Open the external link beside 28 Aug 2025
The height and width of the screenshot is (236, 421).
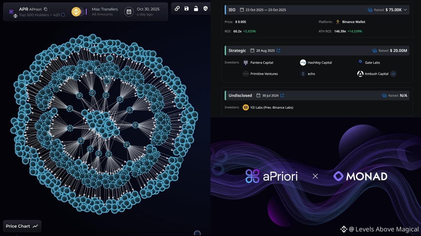pyautogui.click(x=278, y=50)
